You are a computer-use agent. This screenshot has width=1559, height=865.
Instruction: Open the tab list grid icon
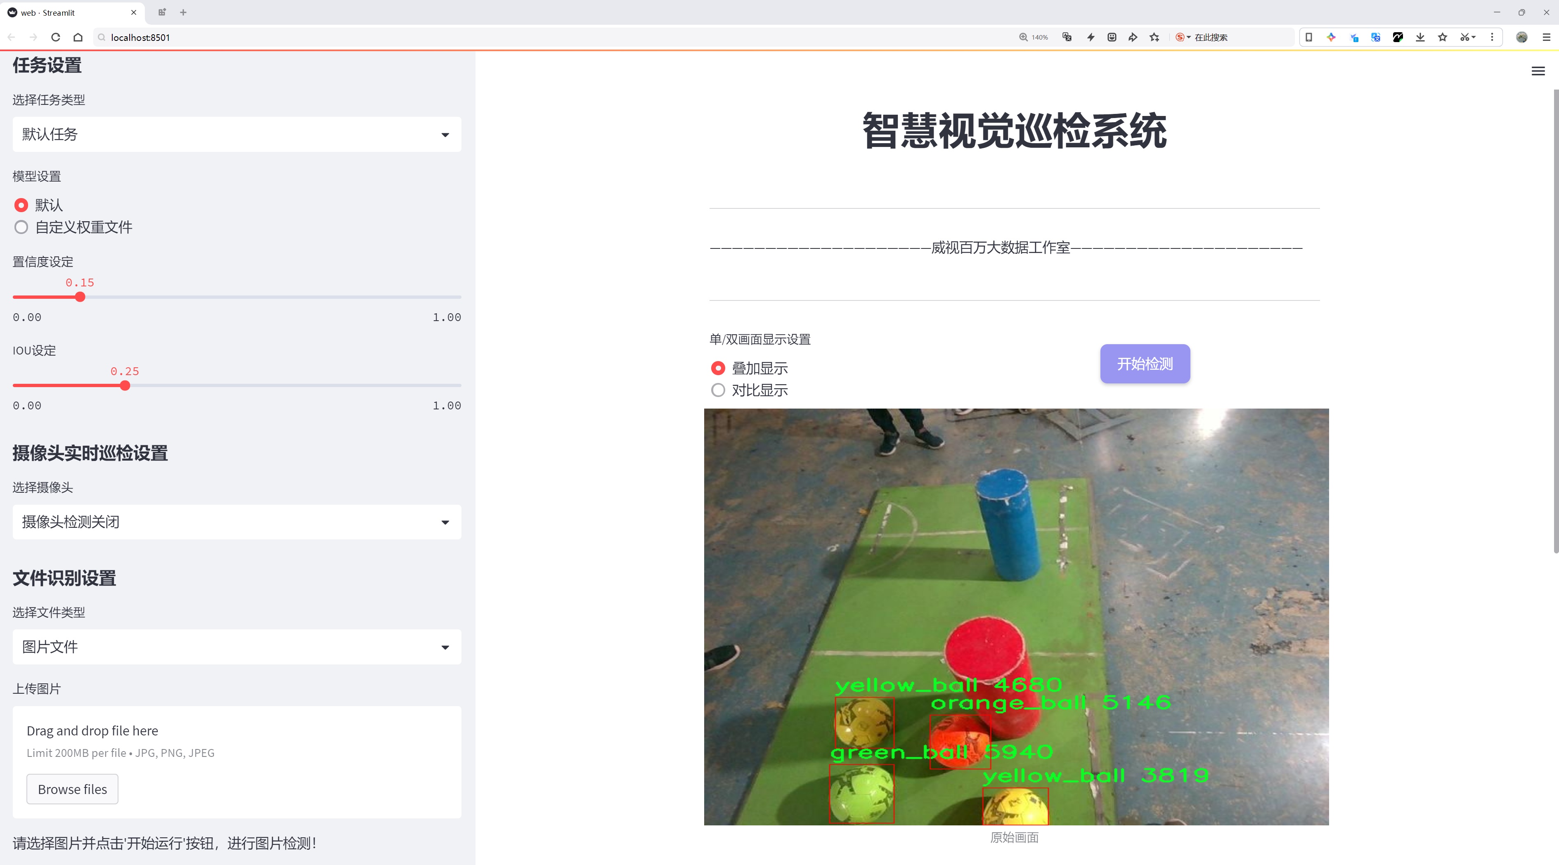coord(161,12)
